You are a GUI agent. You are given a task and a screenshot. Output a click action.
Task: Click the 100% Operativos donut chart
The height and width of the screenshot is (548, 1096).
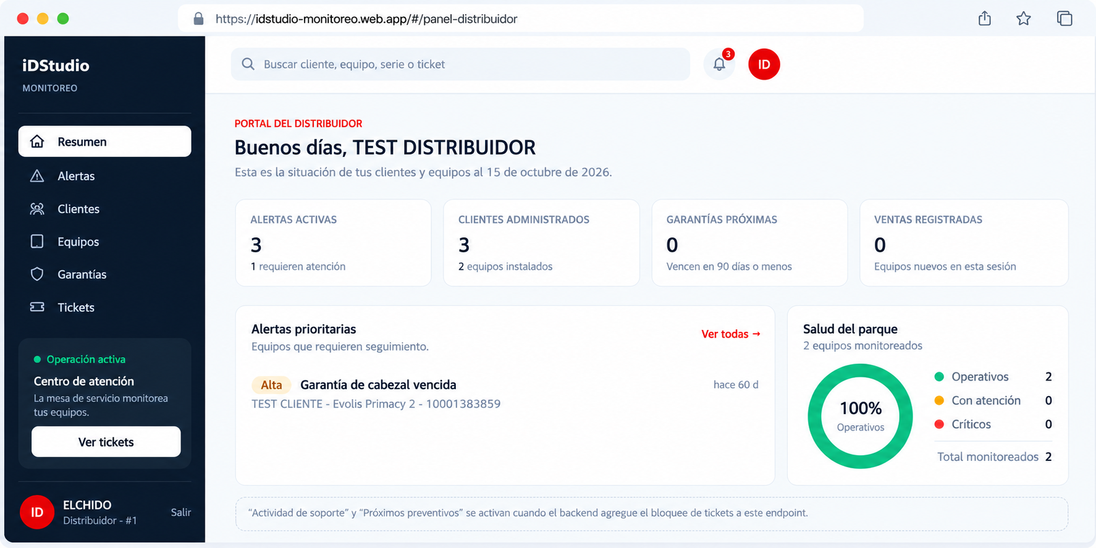861,416
